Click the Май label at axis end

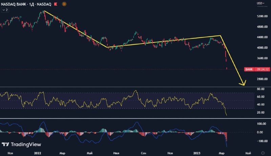[248, 153]
